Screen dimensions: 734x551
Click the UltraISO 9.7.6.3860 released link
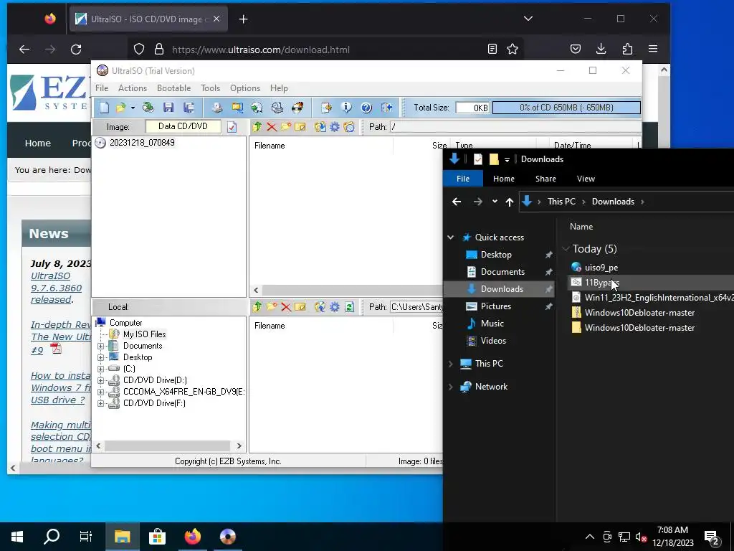[x=56, y=288]
